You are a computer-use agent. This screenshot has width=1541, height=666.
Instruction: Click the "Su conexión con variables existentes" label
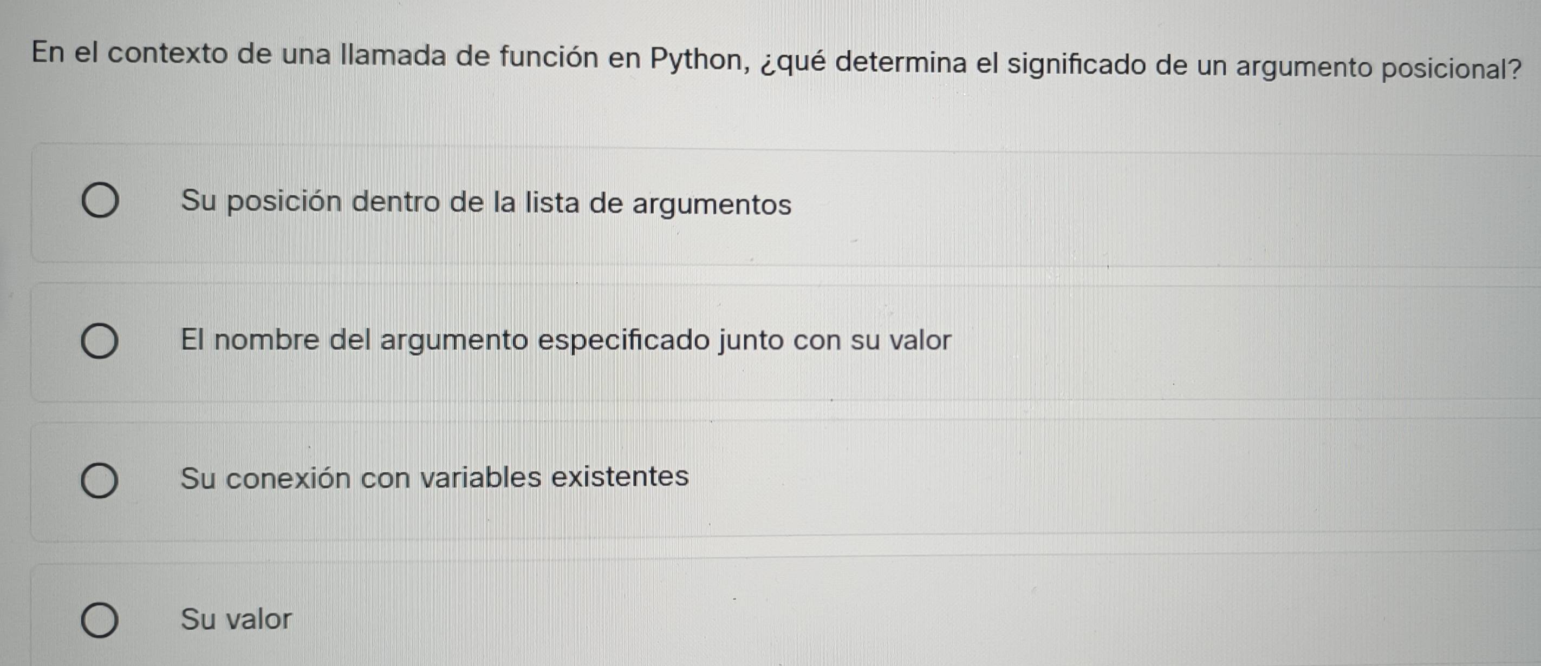[x=434, y=478]
